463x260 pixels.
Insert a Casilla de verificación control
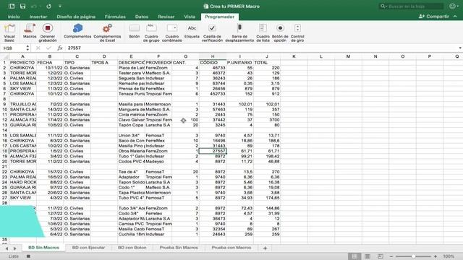coord(212,32)
